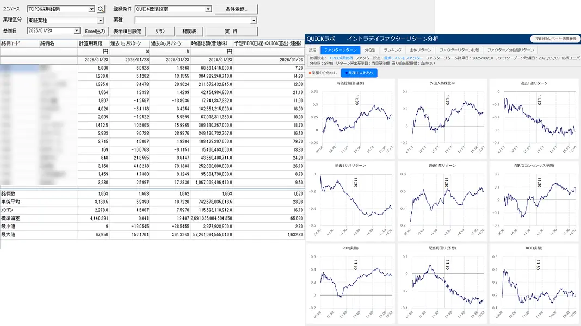Viewport: 581px width, 326px height.
Task: Click the 銘柄名 column header
Action: (x=59, y=43)
